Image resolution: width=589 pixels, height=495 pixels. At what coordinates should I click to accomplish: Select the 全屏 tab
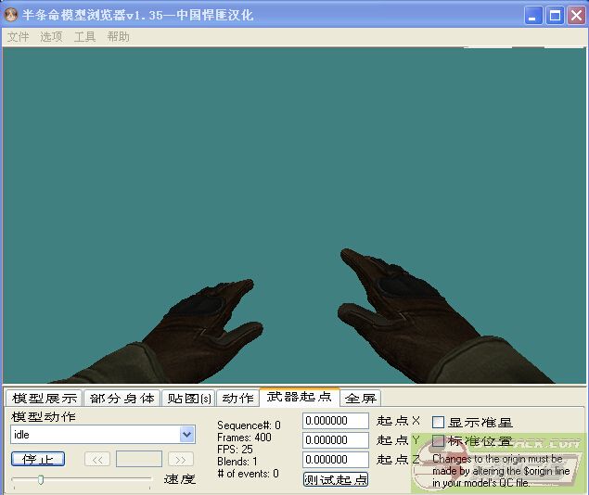(361, 398)
